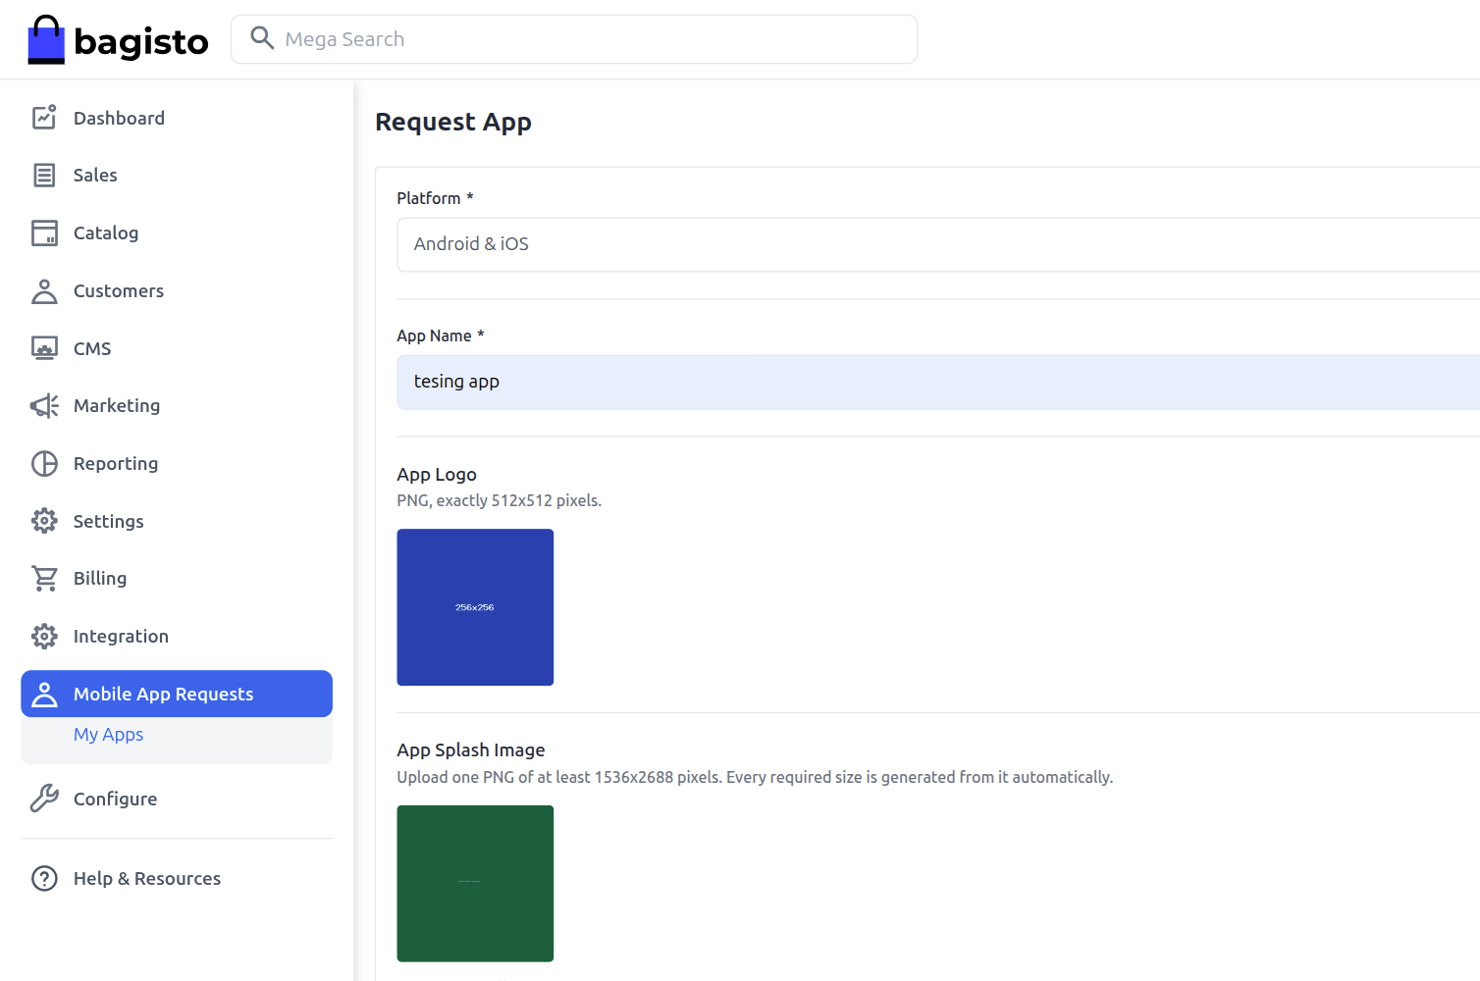Click the Billing cart icon
The height and width of the screenshot is (981, 1480).
tap(44, 578)
